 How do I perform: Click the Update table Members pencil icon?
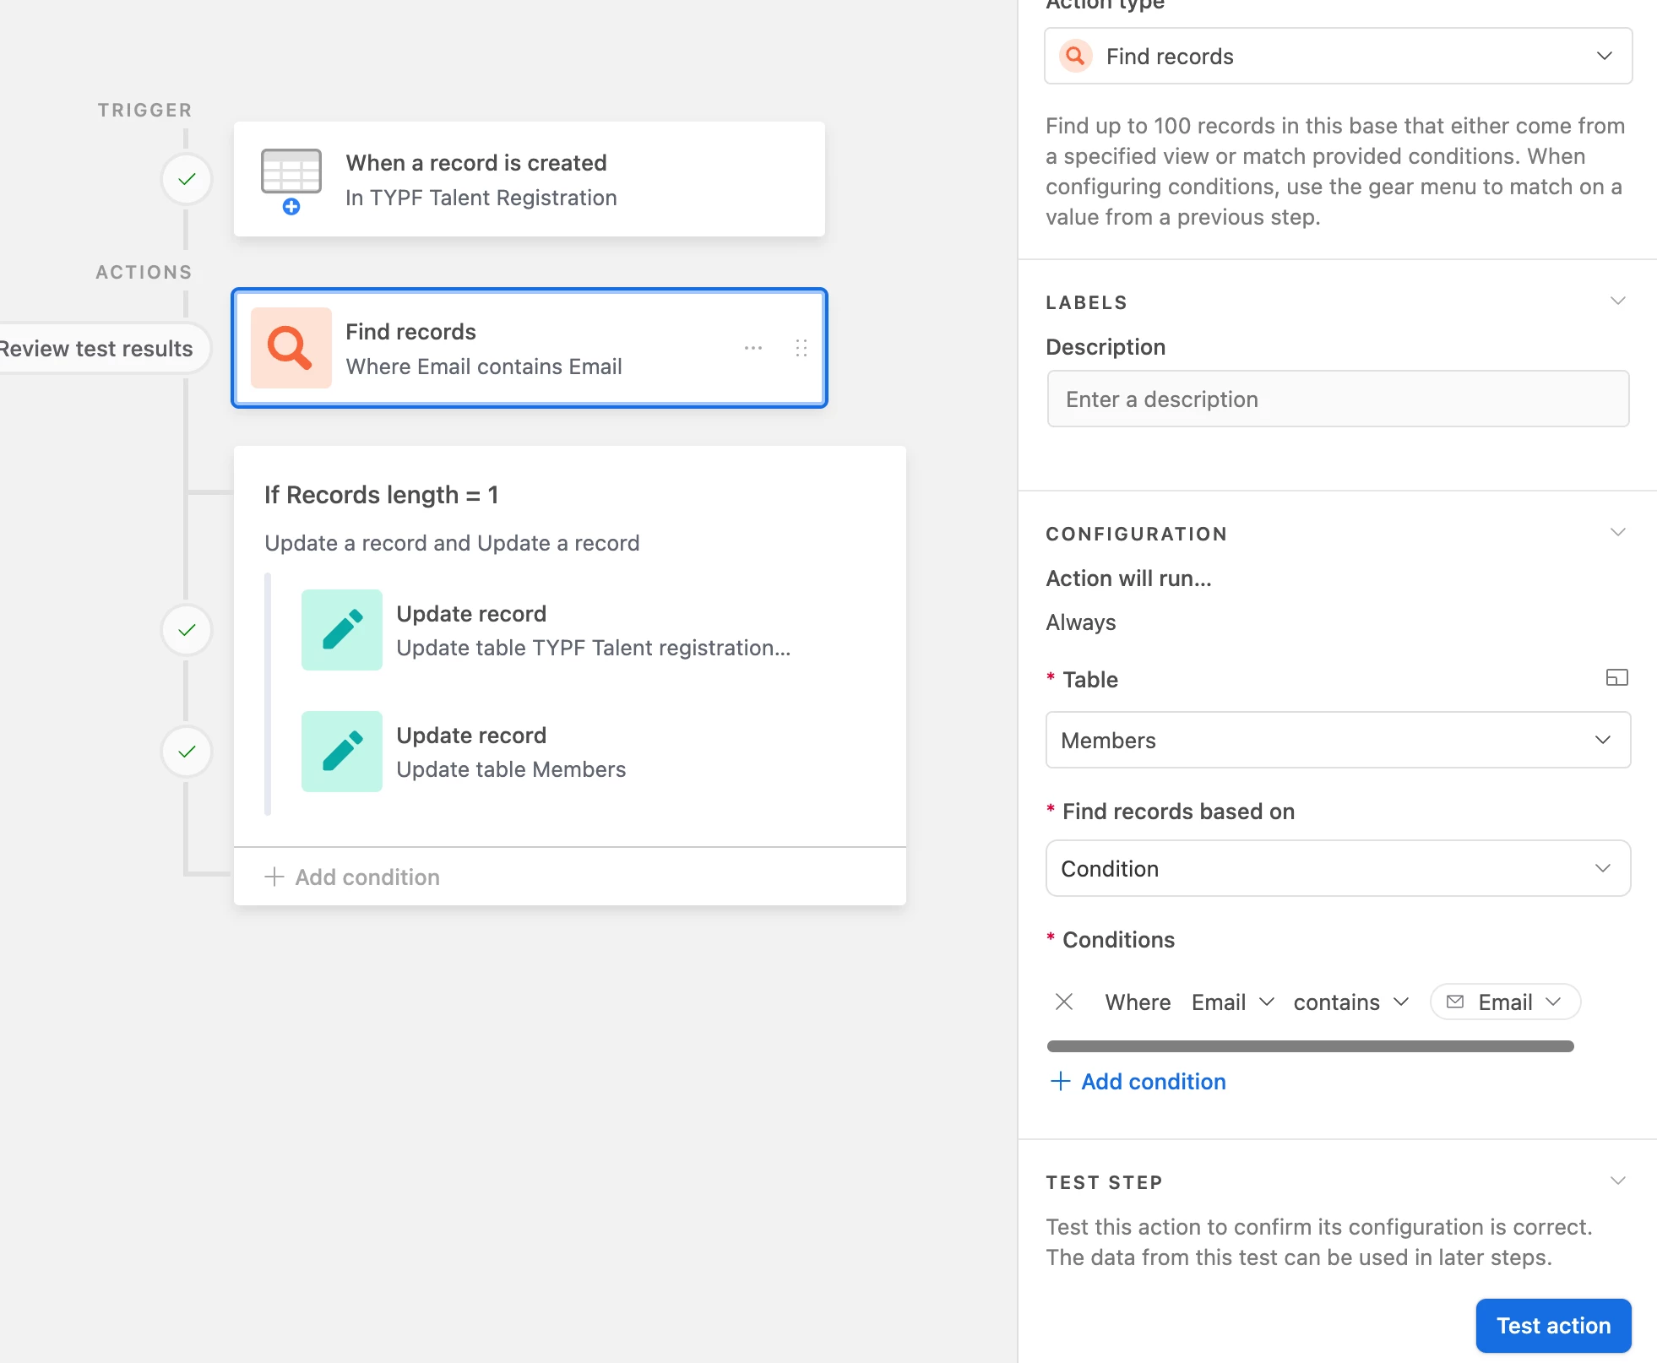[x=341, y=752]
